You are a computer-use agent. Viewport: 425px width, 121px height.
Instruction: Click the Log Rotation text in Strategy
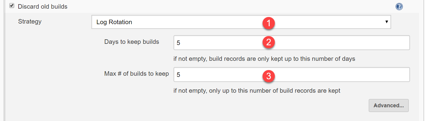click(x=114, y=22)
